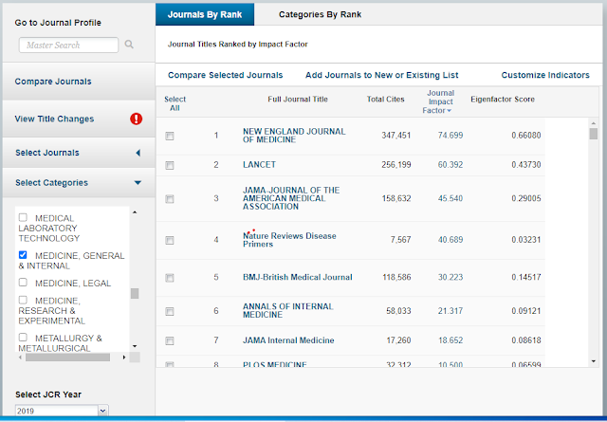Check Metallurgy & Metallurgical category
This screenshot has width=607, height=422.
coord(23,338)
